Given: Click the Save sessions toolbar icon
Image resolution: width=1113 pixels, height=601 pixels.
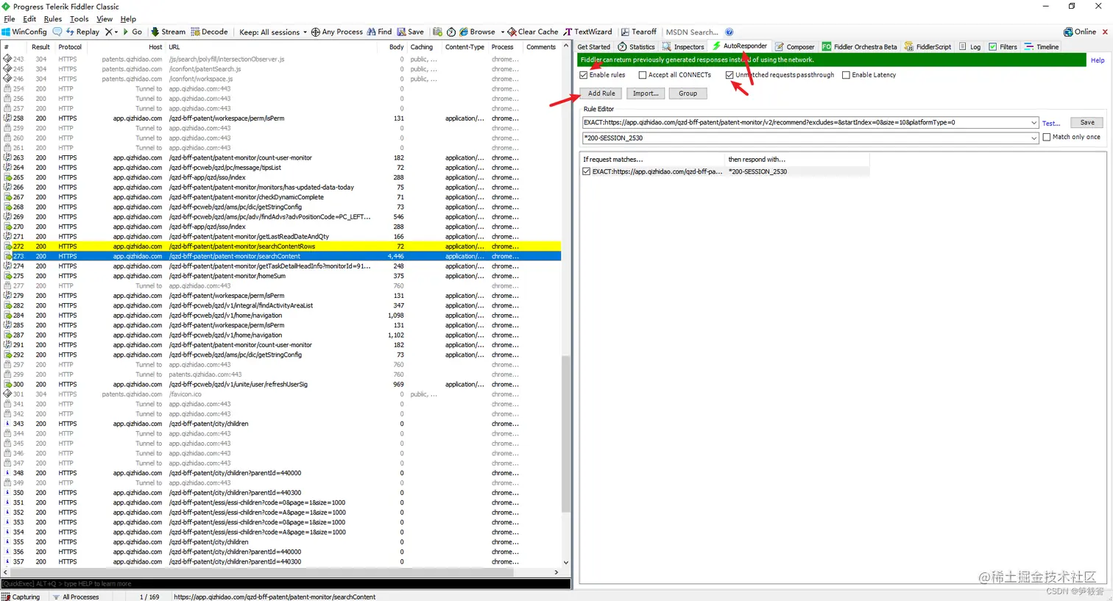Looking at the screenshot, I should click(x=411, y=32).
